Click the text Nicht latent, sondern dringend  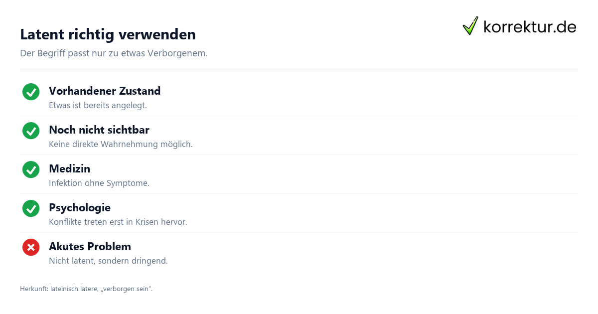click(108, 261)
